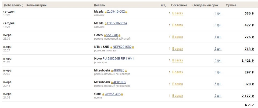Click the lock icon after 5512 XS
This screenshot has height=108, width=258.
click(x=120, y=35)
